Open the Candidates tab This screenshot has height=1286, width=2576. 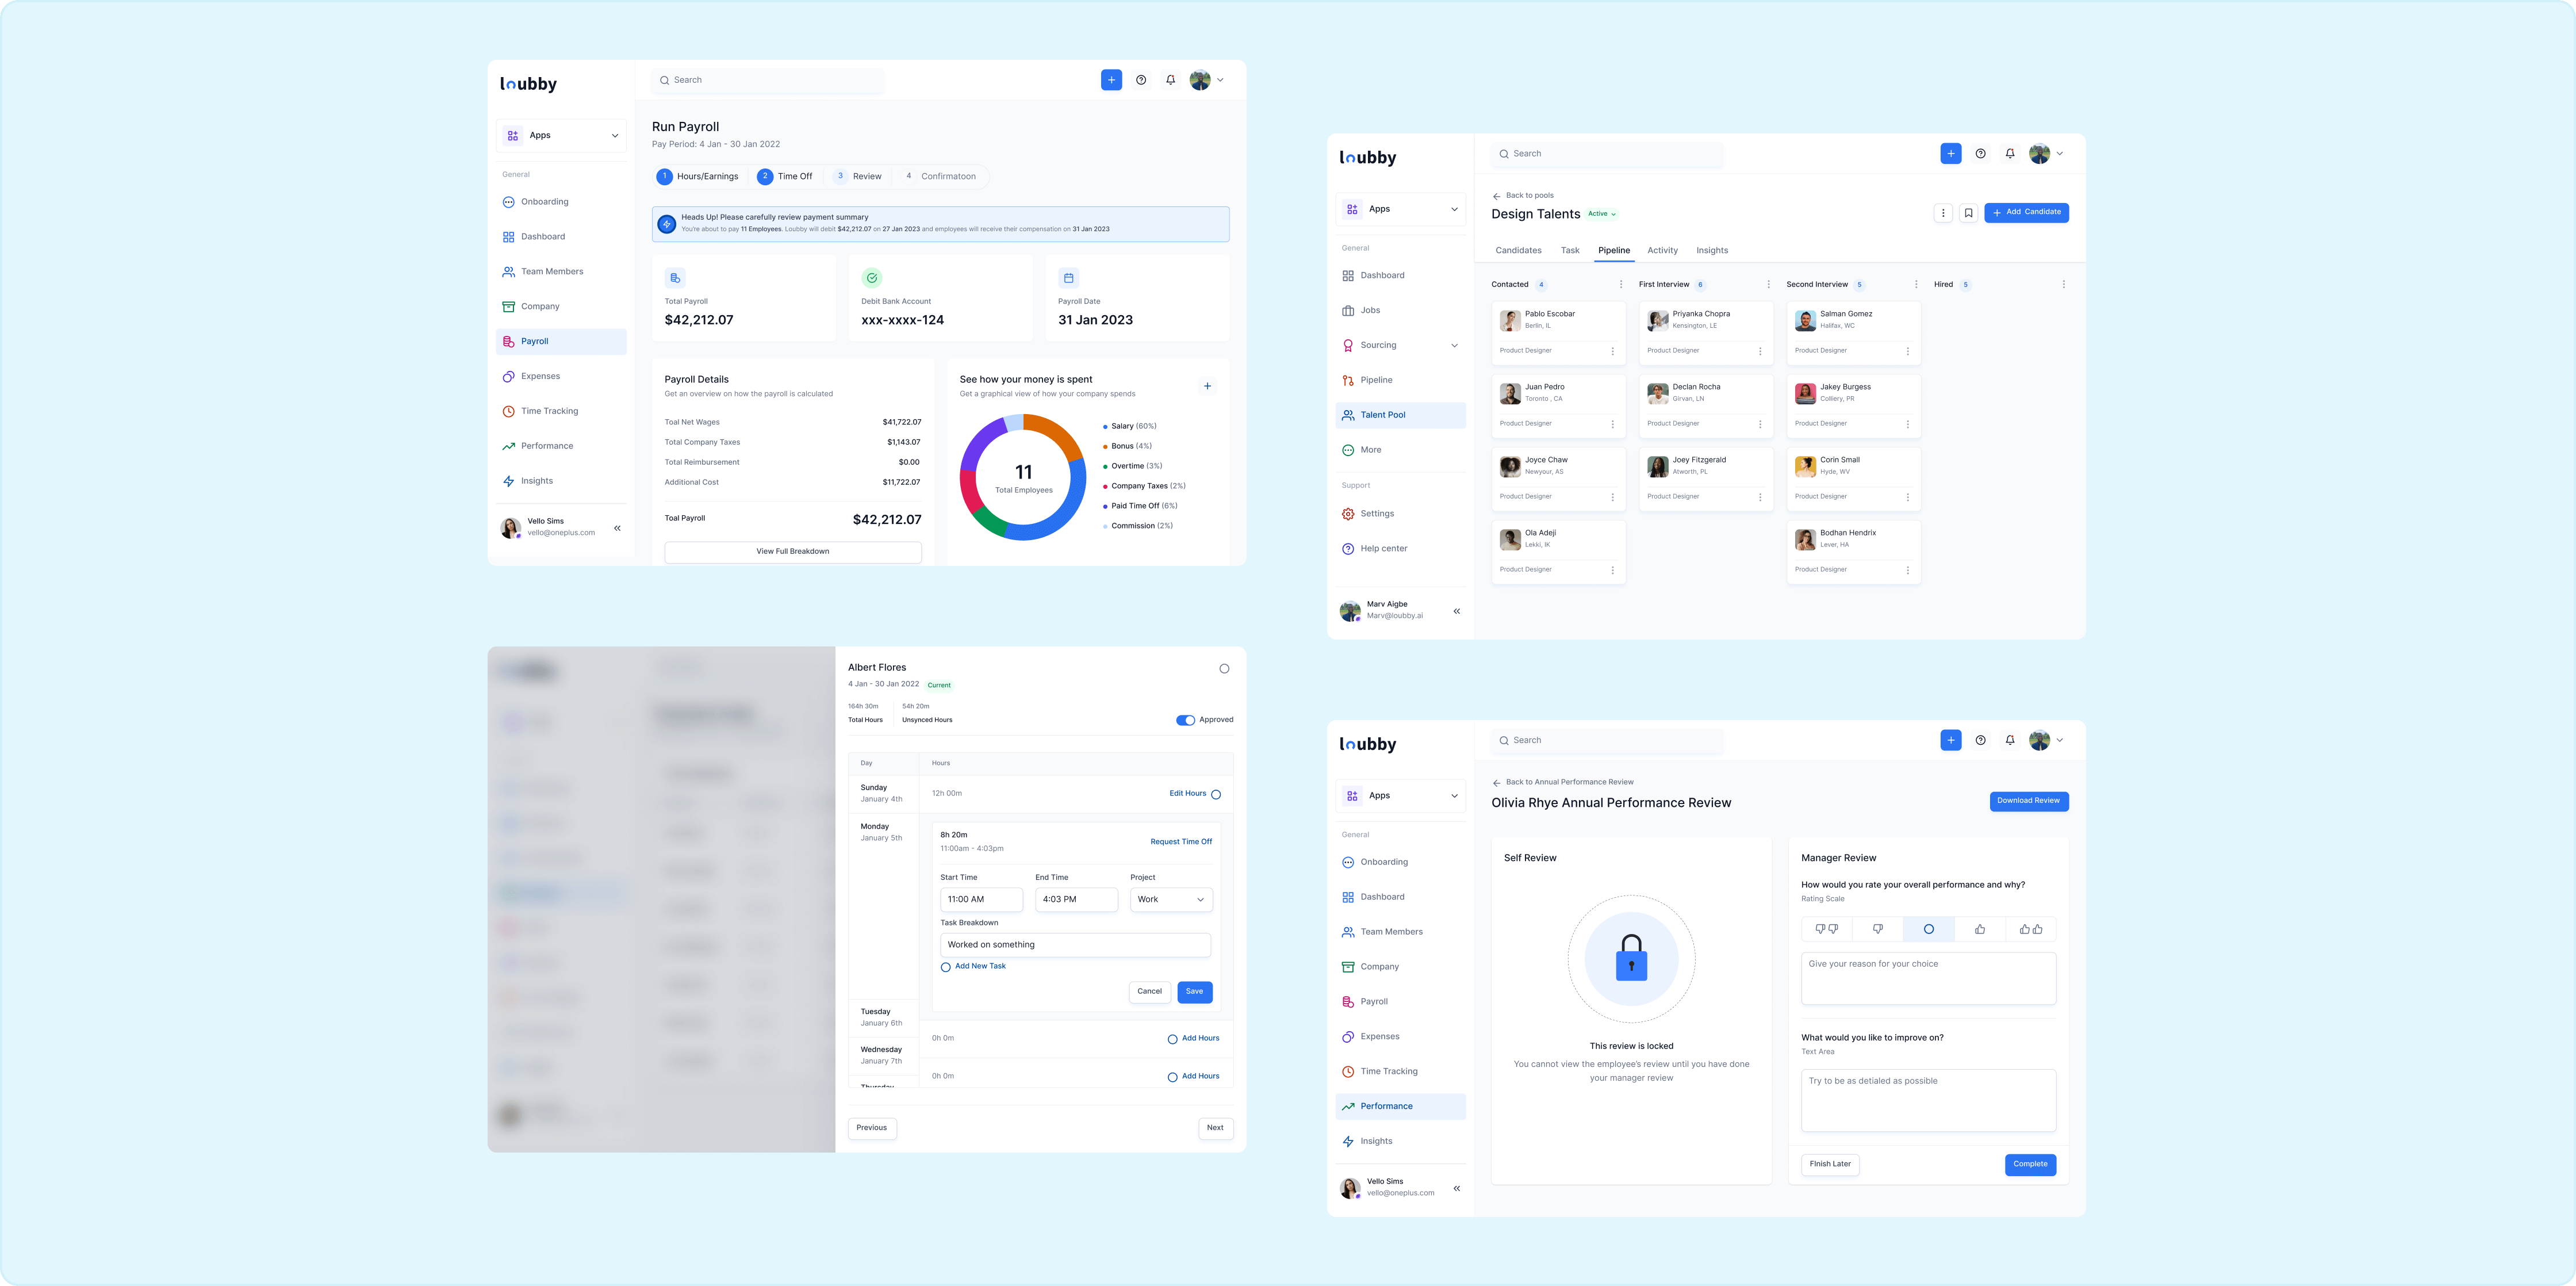(x=1518, y=251)
